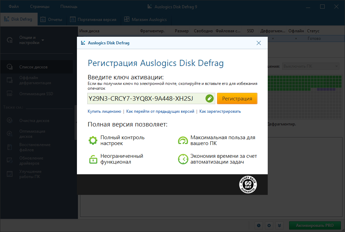Click the SSD column header

250,31
